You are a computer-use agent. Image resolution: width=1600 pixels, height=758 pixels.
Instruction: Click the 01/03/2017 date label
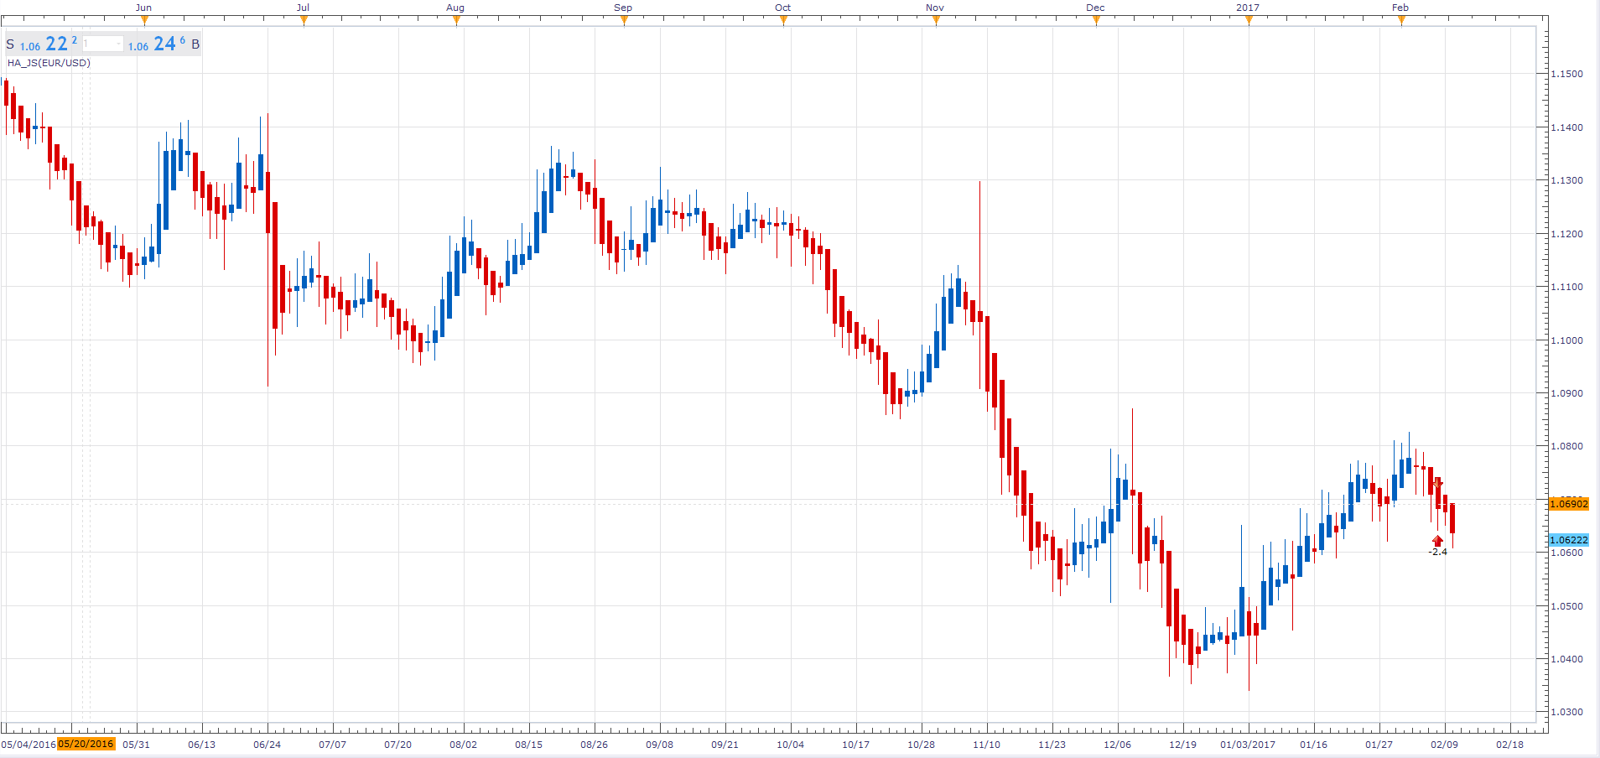1248,745
